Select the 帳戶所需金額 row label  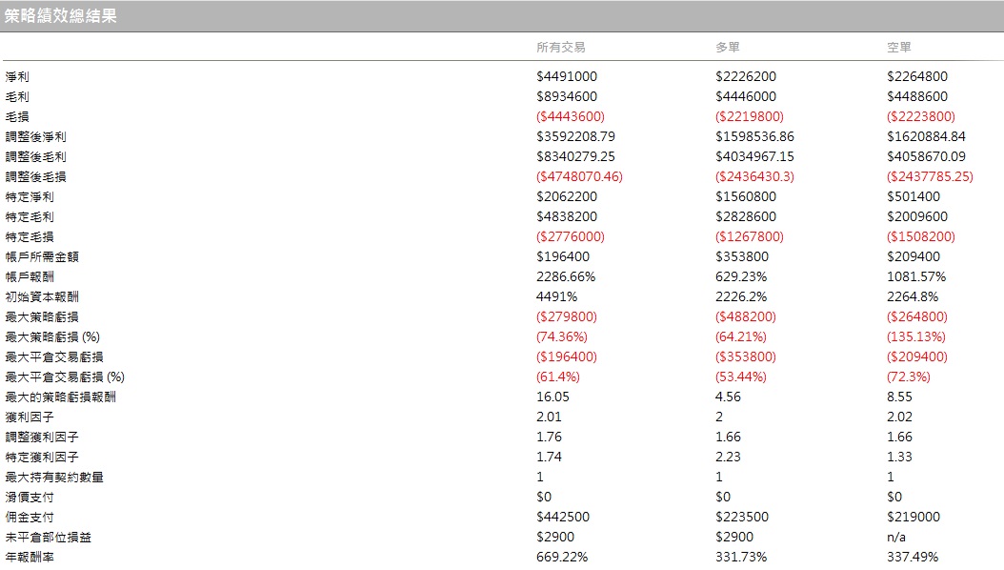[42, 256]
